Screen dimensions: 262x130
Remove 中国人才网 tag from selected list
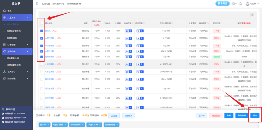pos(100,125)
